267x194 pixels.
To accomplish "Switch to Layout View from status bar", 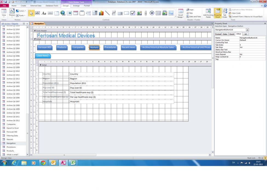I will (262, 158).
